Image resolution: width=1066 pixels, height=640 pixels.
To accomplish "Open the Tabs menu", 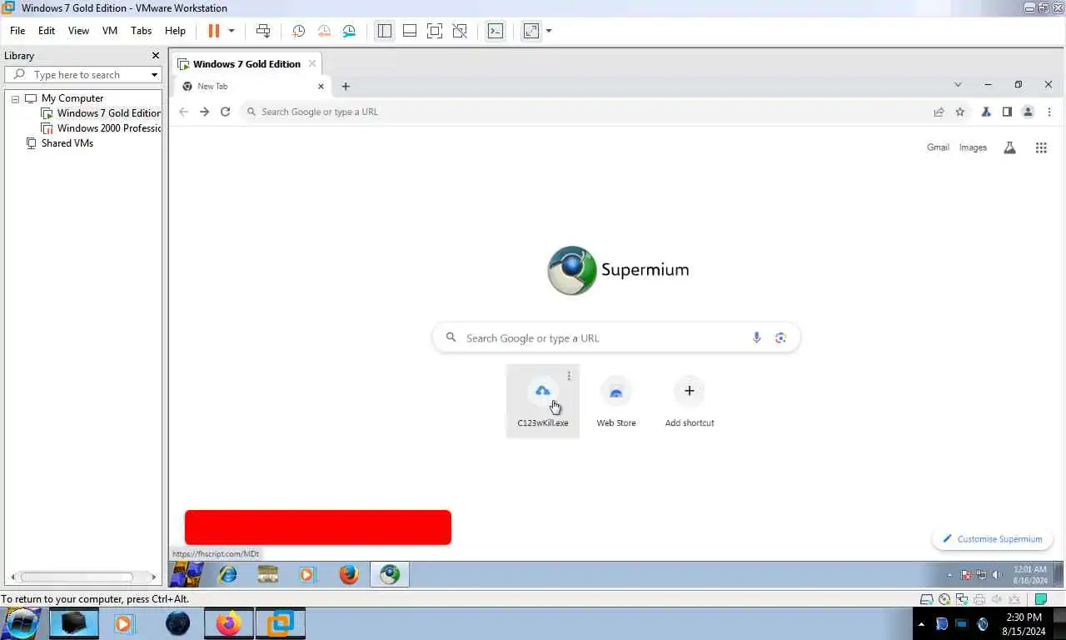I will pyautogui.click(x=142, y=31).
